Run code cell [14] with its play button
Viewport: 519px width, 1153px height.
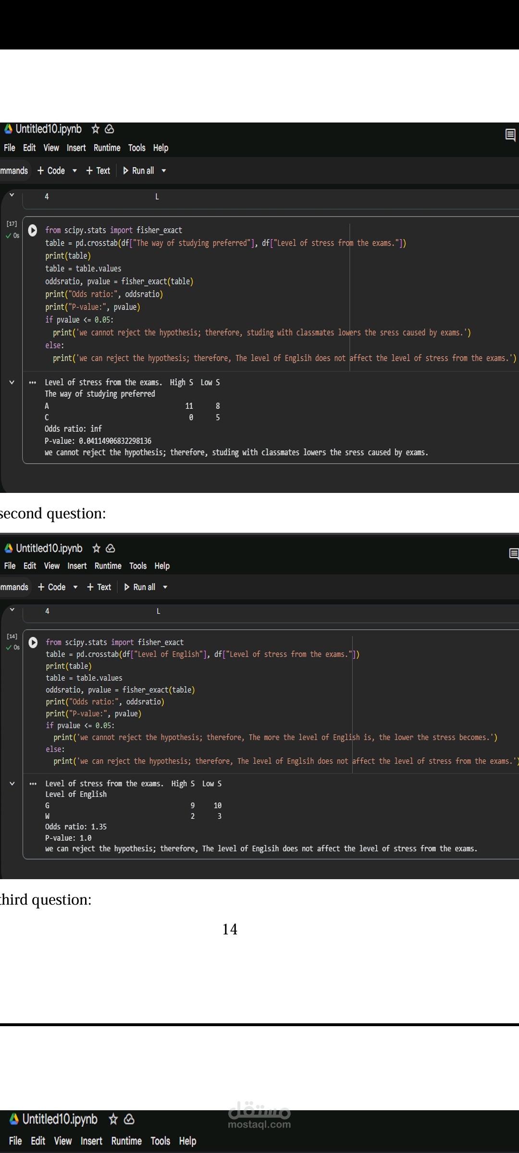coord(33,642)
